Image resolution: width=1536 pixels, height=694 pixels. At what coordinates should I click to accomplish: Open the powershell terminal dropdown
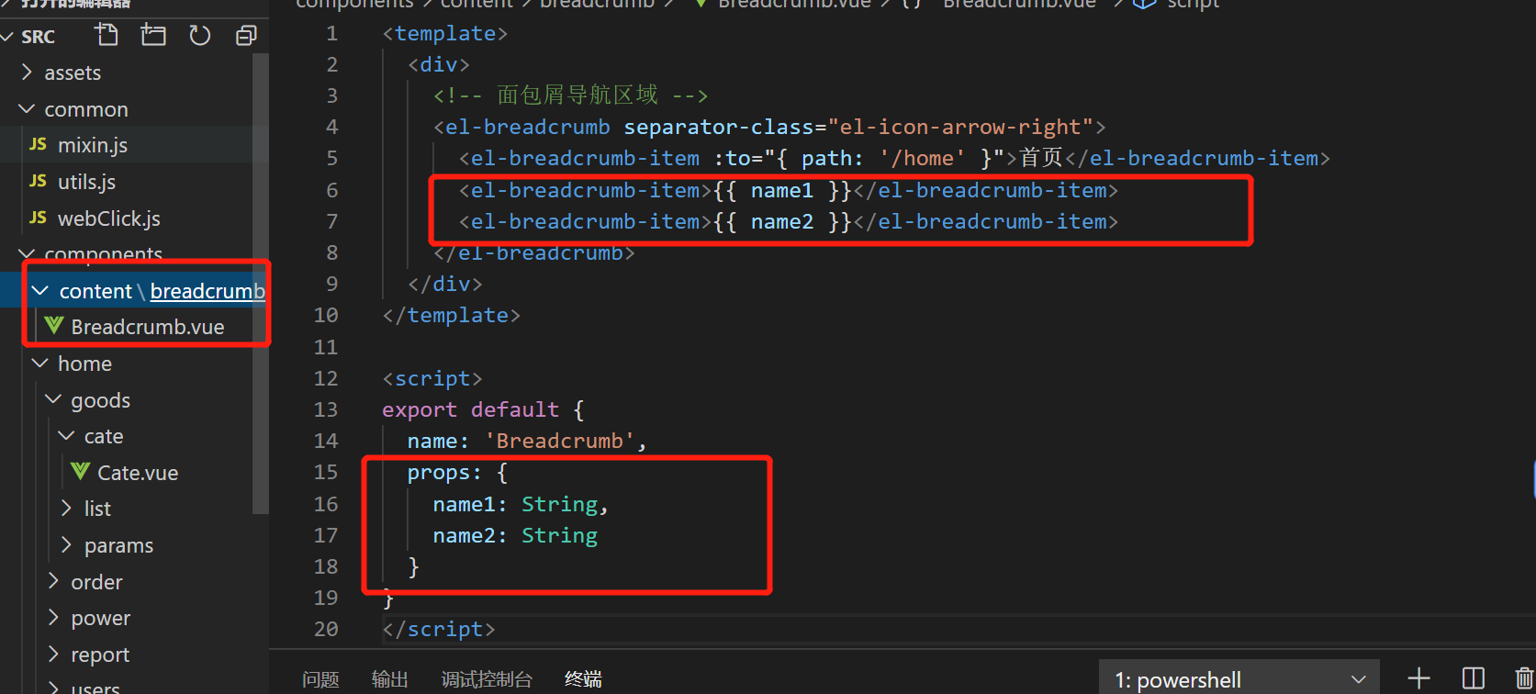(1239, 679)
